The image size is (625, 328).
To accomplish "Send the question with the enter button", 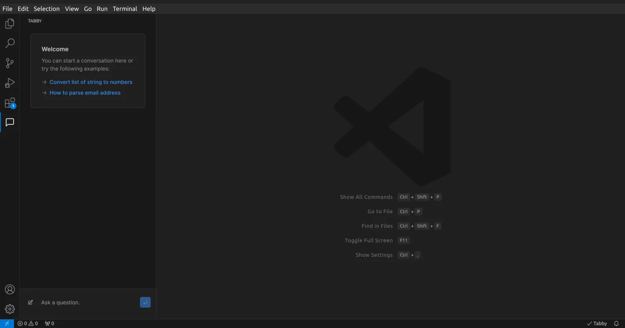I will tap(145, 302).
